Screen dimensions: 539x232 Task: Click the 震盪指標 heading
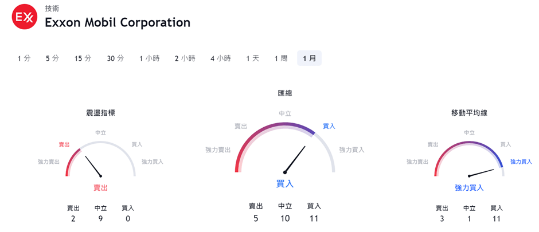pyautogui.click(x=100, y=113)
